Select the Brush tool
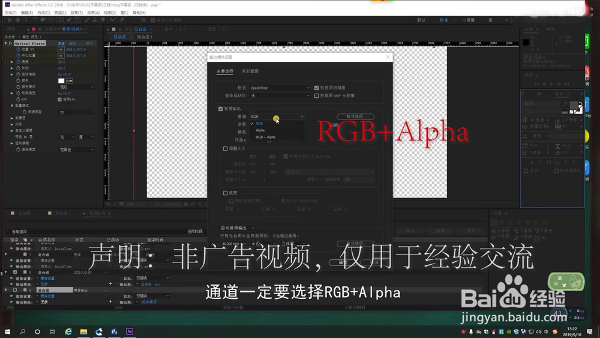This screenshot has height=338, width=600. [87, 20]
